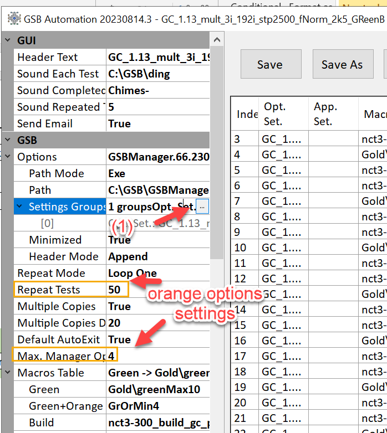Click the App. Set. column header

tap(327, 113)
